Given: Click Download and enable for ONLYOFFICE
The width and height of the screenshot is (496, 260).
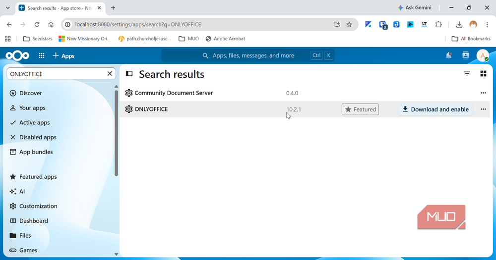Looking at the screenshot, I should coord(435,109).
